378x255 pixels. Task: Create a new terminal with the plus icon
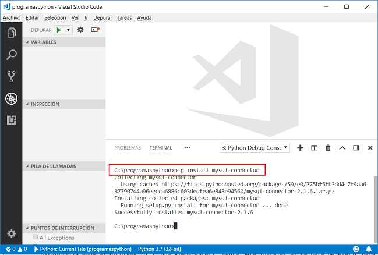click(300, 148)
